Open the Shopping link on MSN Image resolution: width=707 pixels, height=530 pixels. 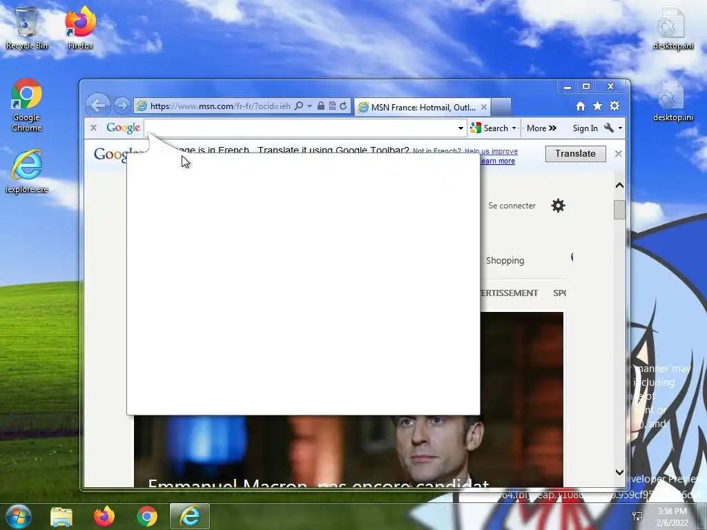[x=505, y=260]
